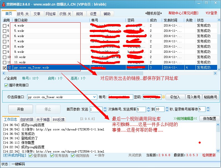Enable the checkbox for row 4.wzdr

click(4, 26)
